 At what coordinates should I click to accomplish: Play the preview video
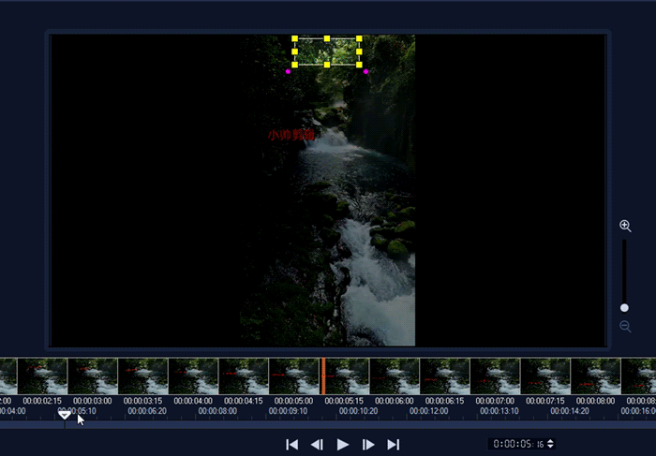[343, 445]
